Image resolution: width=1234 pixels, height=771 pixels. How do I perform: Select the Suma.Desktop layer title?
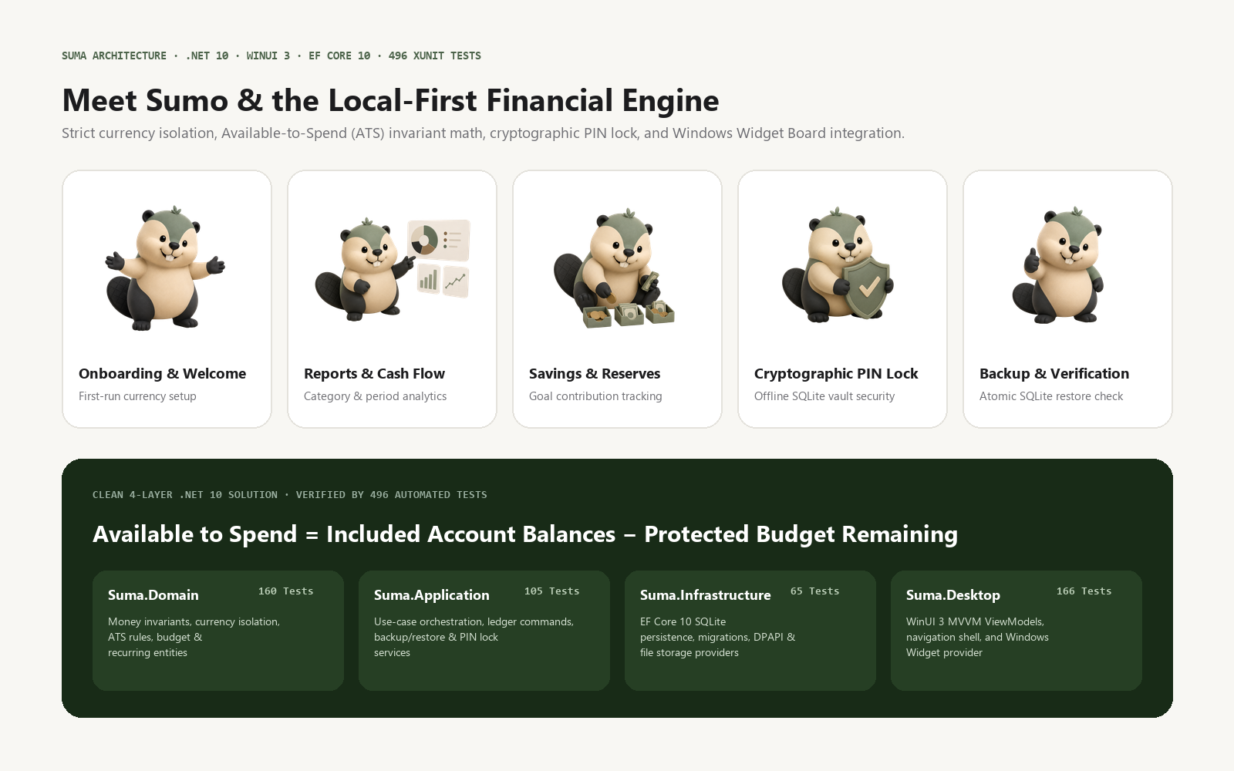(x=953, y=595)
